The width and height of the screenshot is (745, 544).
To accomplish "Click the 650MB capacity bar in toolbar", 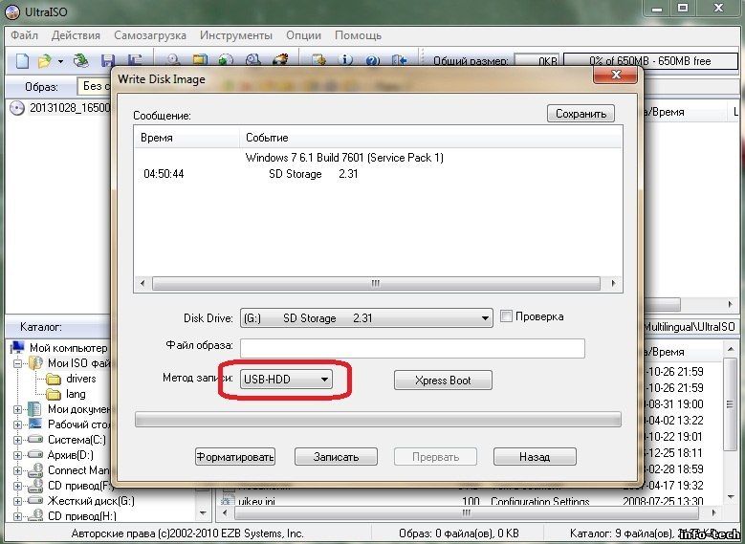I will click(x=650, y=61).
